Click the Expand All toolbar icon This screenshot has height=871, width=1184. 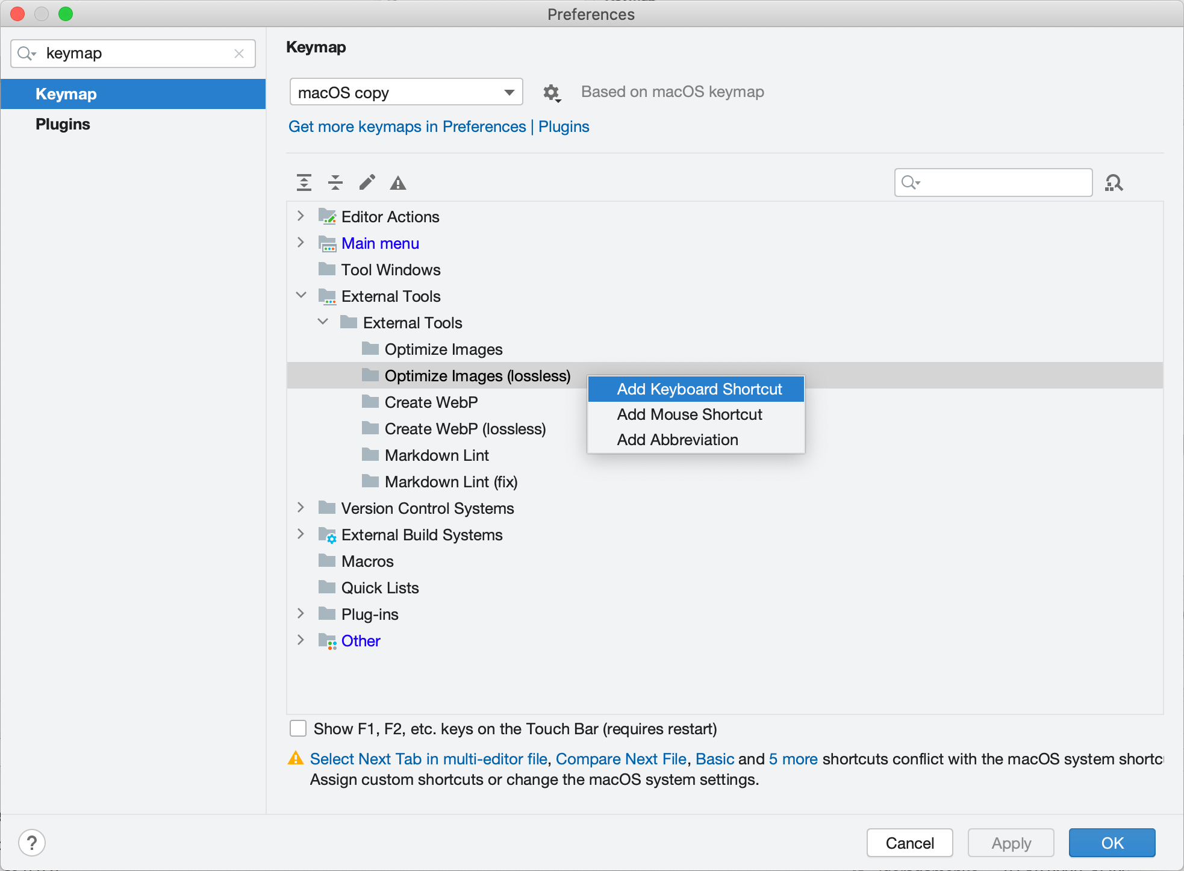[304, 183]
